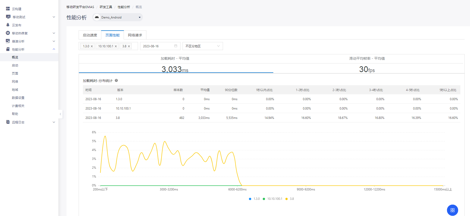Open 数据设置 in the sidebar
Image resolution: width=470 pixels, height=216 pixels.
click(18, 98)
